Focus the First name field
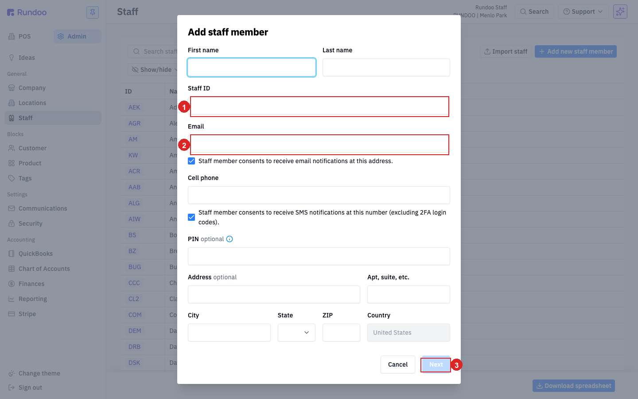Image resolution: width=638 pixels, height=399 pixels. (252, 67)
